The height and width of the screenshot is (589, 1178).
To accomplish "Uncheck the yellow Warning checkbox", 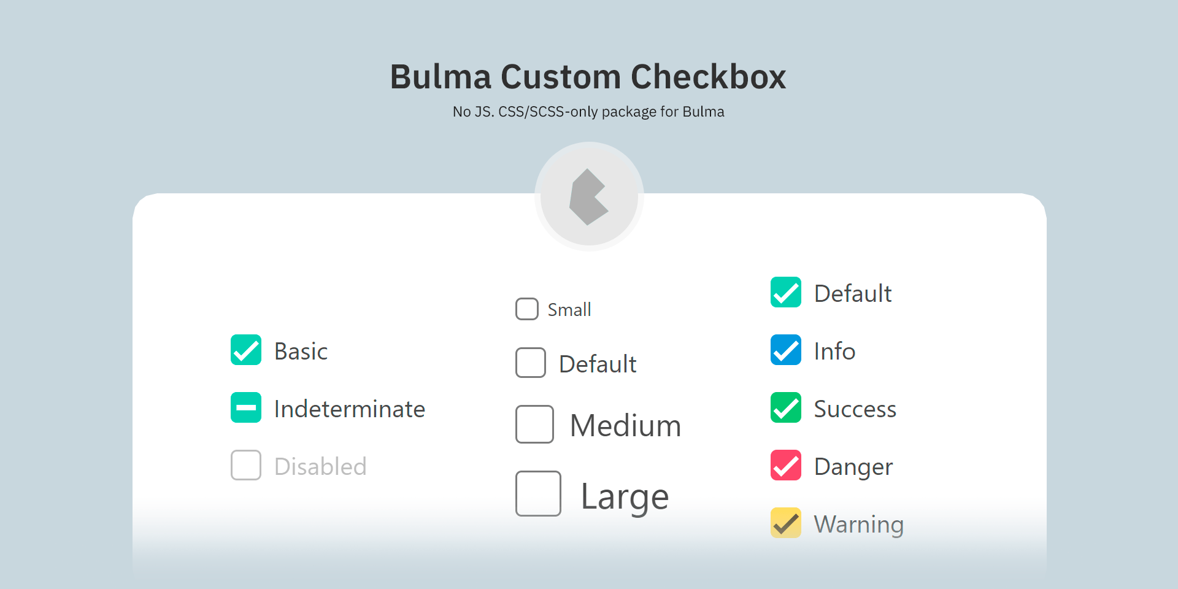I will 786,523.
